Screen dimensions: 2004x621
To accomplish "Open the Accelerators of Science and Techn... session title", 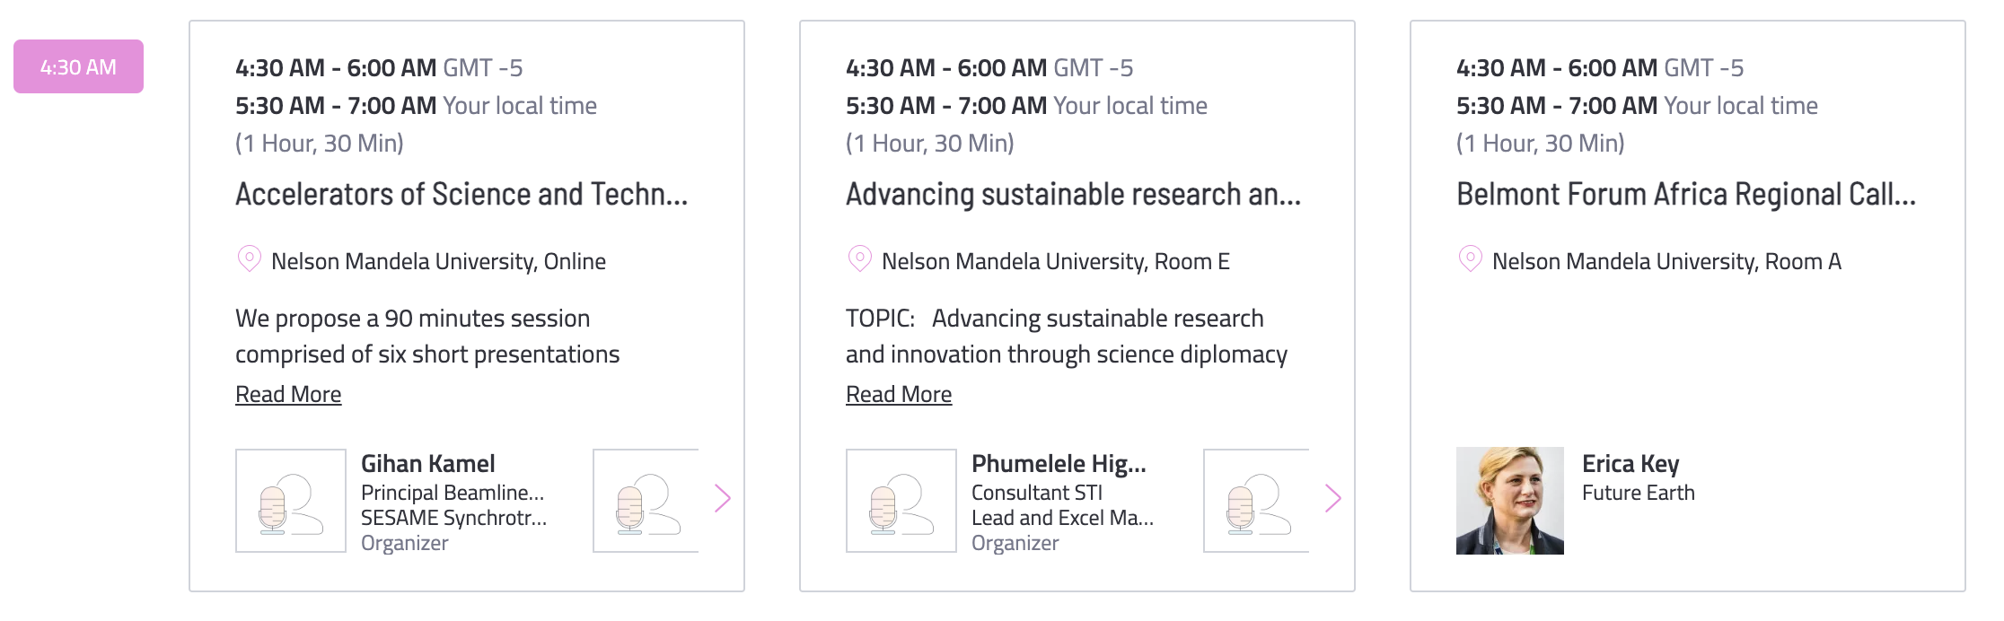I will pos(461,194).
